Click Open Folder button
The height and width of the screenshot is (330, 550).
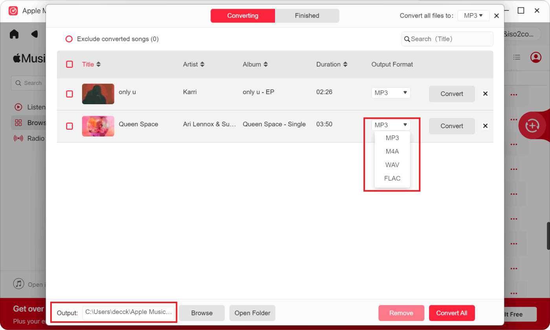253,313
